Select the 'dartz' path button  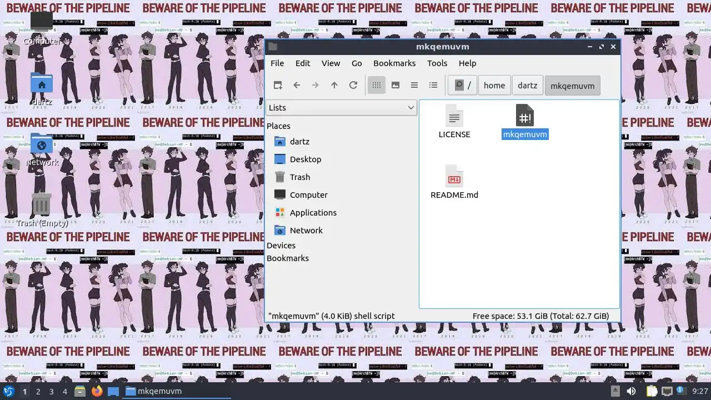[x=527, y=86]
